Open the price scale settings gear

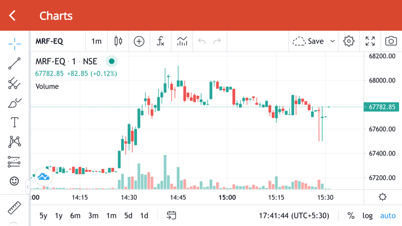point(382,197)
